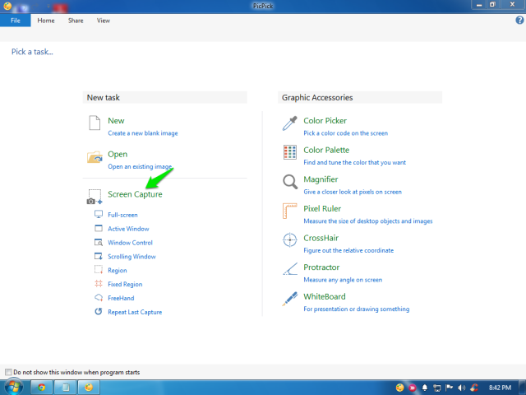
Task: Select Active Window capture link
Action: [x=128, y=229]
